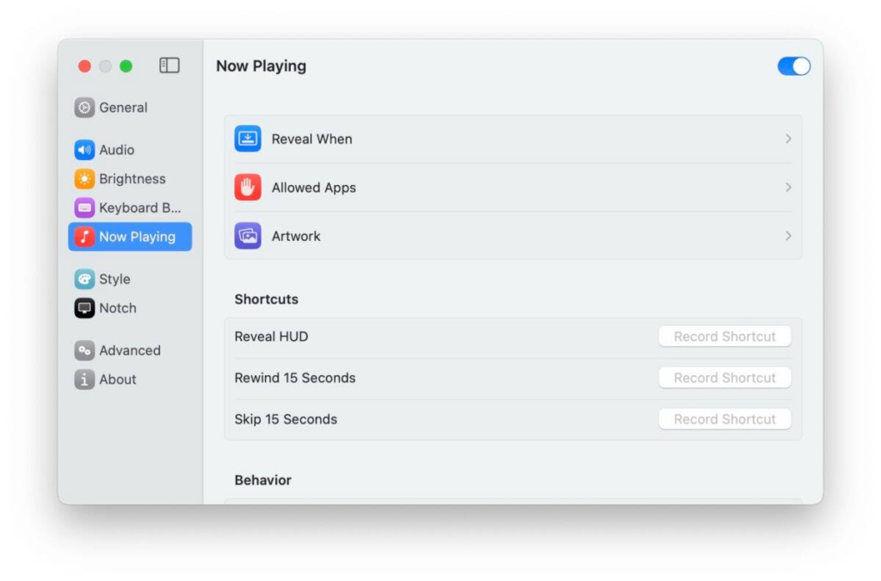
Task: Record a shortcut for Rewind 15 Seconds
Action: coord(724,377)
